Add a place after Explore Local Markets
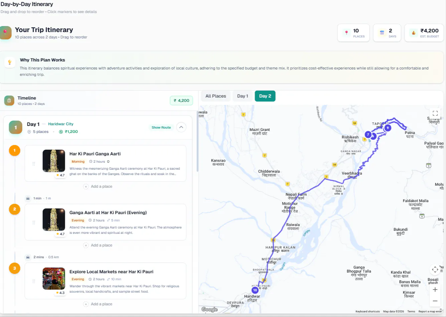 98,304
